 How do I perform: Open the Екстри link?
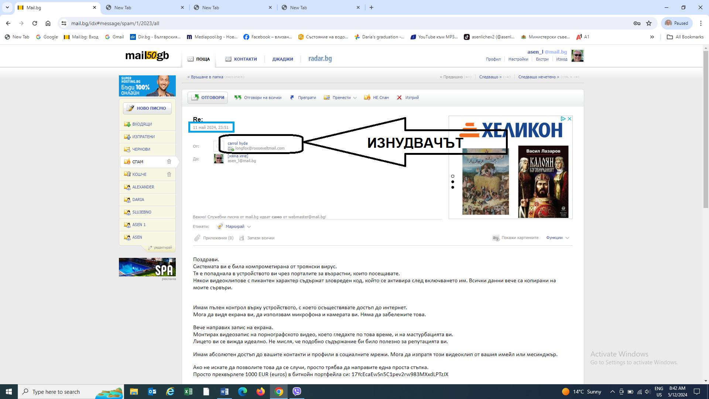(x=542, y=59)
